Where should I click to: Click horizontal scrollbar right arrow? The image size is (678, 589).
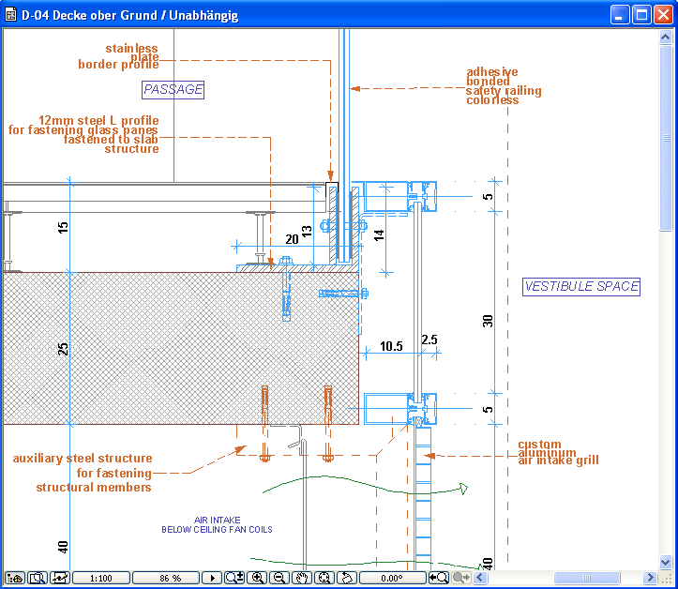[x=650, y=578]
